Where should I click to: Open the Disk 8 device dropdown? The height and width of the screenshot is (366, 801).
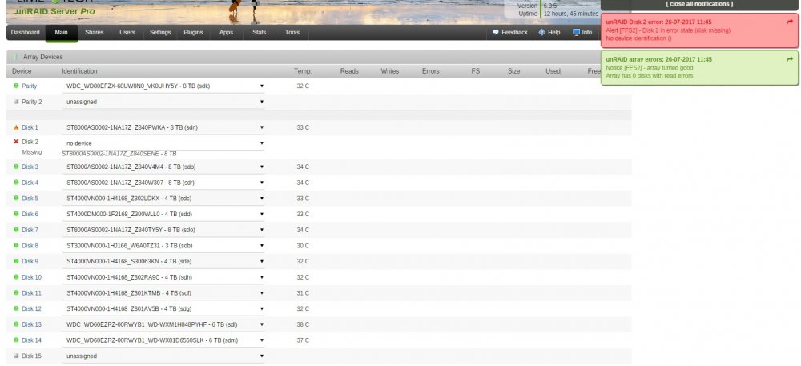point(163,246)
